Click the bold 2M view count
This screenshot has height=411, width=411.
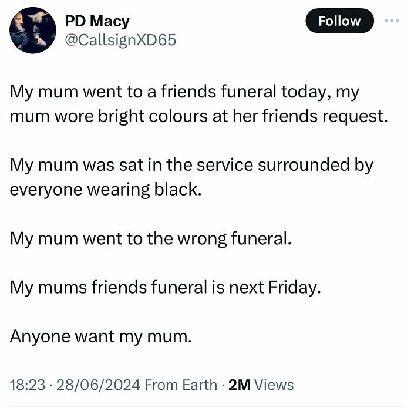pos(238,385)
